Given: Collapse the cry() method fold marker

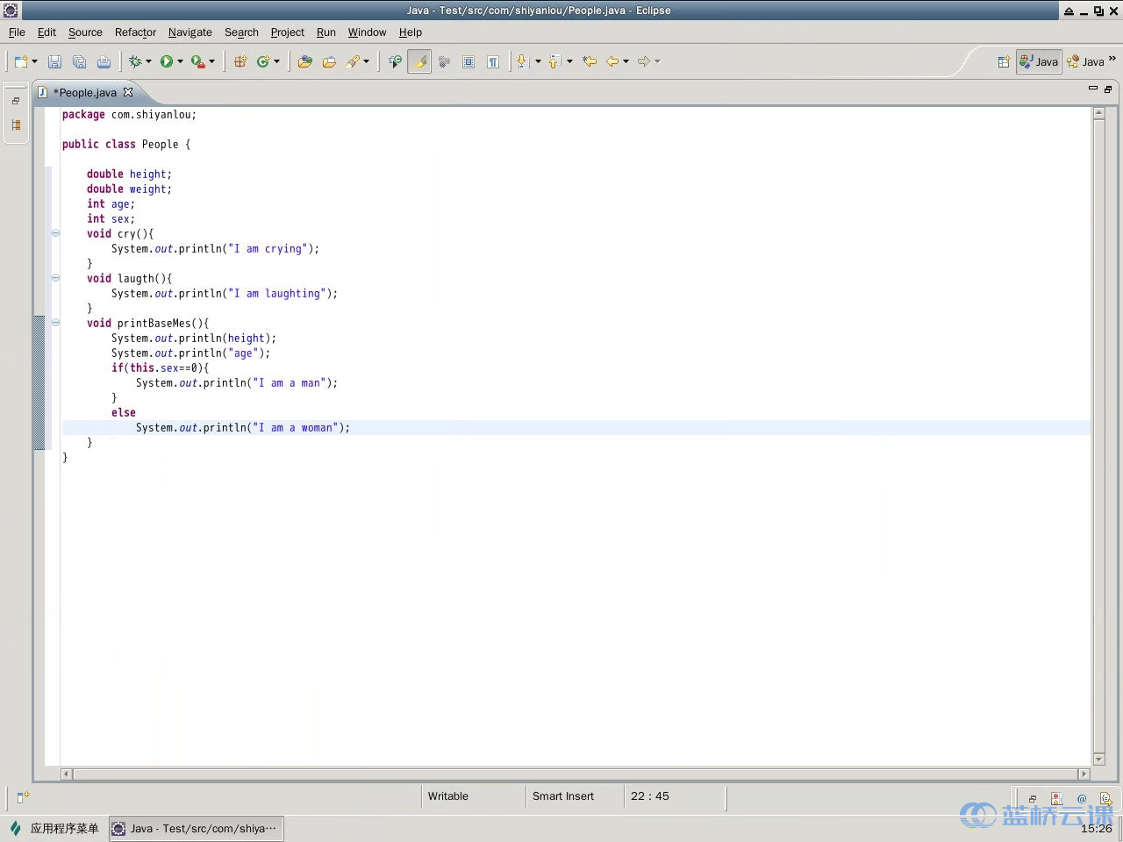Looking at the screenshot, I should [55, 233].
